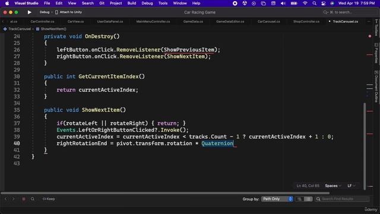Screen dimensions: 380x214
Task: Switch to the ShopController.cs tab
Action: (306, 21)
